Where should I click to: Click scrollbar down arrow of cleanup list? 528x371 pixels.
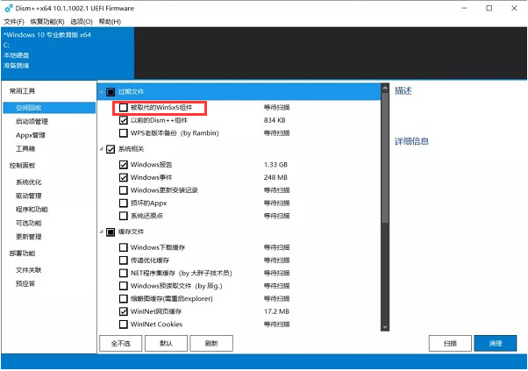385,327
